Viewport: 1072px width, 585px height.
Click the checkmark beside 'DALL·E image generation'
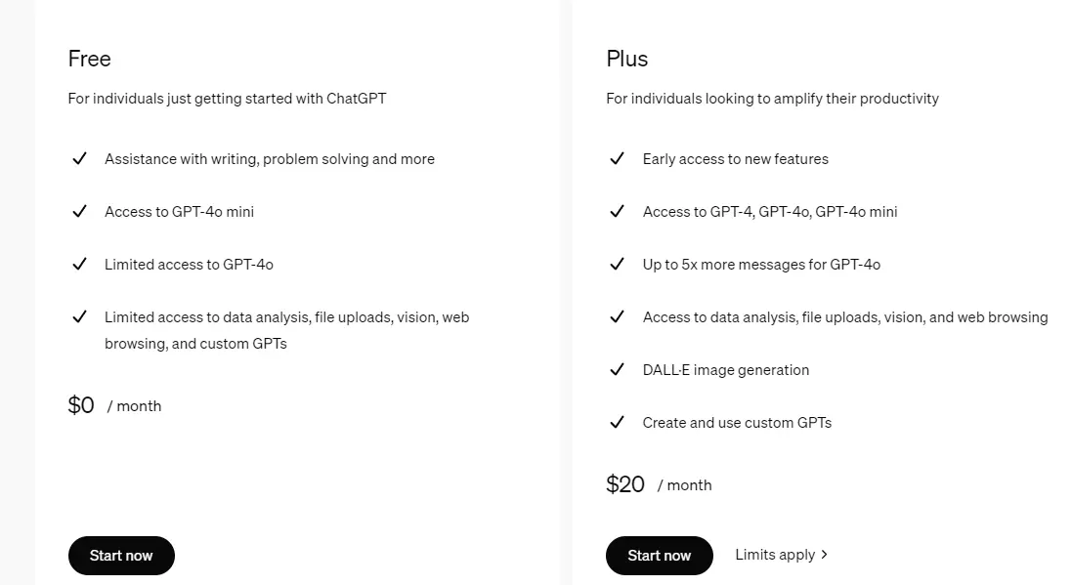point(618,369)
